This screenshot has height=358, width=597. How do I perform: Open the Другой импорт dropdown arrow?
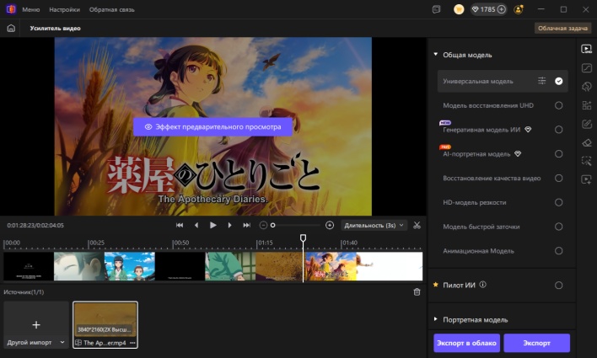point(62,342)
